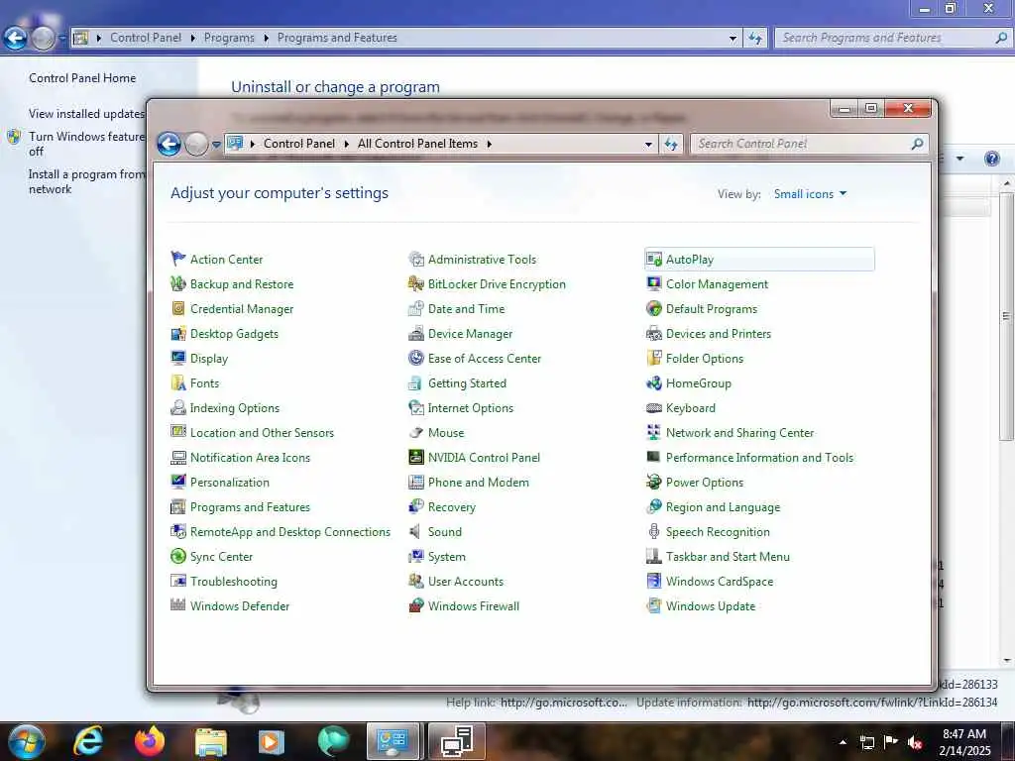Open the Windows Defender wall icon
1015x761 pixels.
pos(178,605)
